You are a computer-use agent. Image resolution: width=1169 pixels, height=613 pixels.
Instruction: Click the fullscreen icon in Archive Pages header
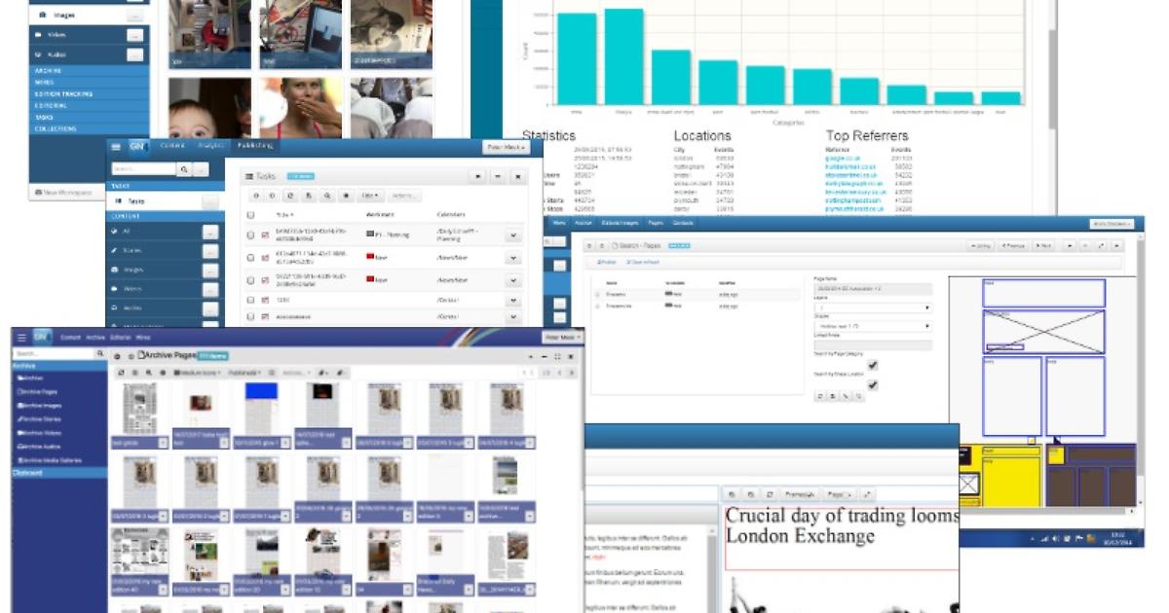pyautogui.click(x=556, y=356)
